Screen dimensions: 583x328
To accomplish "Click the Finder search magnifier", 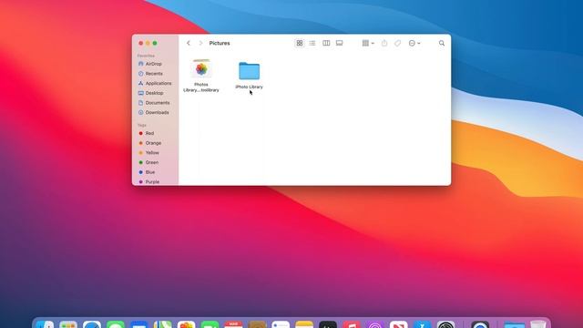I will pyautogui.click(x=442, y=43).
